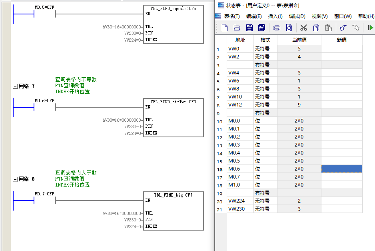Click the green Run toolbar icon

pyautogui.click(x=371, y=28)
